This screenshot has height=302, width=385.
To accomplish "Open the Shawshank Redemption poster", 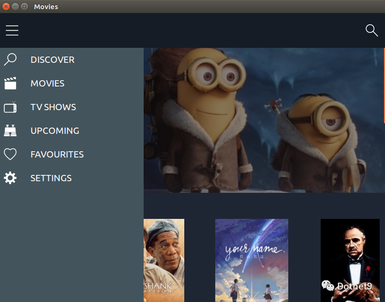I will coord(164,260).
